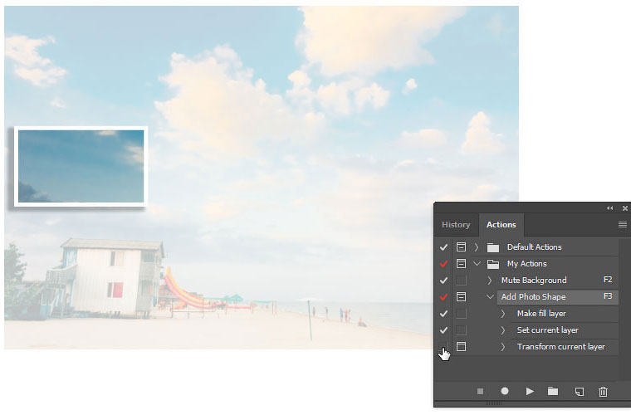Click the Stop playing/recording button
This screenshot has width=631, height=415.
pos(480,391)
